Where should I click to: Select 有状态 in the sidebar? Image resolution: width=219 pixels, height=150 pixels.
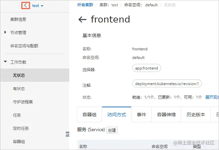[x=19, y=89]
